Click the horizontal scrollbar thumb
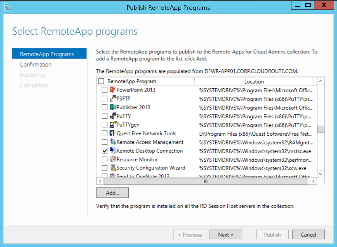 click(x=206, y=181)
